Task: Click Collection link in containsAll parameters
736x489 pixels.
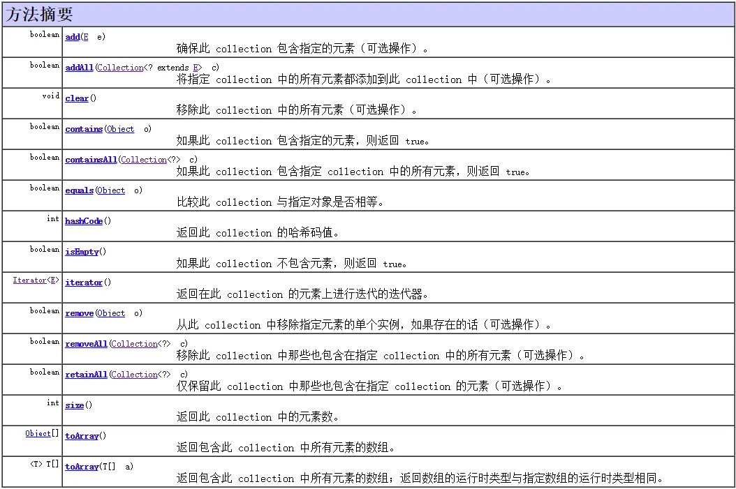Action: [x=144, y=160]
